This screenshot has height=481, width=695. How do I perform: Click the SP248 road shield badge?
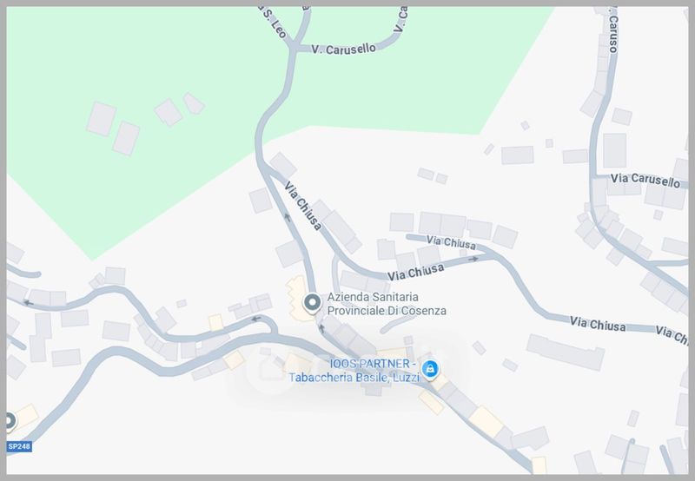click(x=19, y=446)
